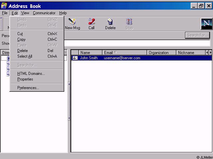Choose Properties in the Edit menu

37,79
